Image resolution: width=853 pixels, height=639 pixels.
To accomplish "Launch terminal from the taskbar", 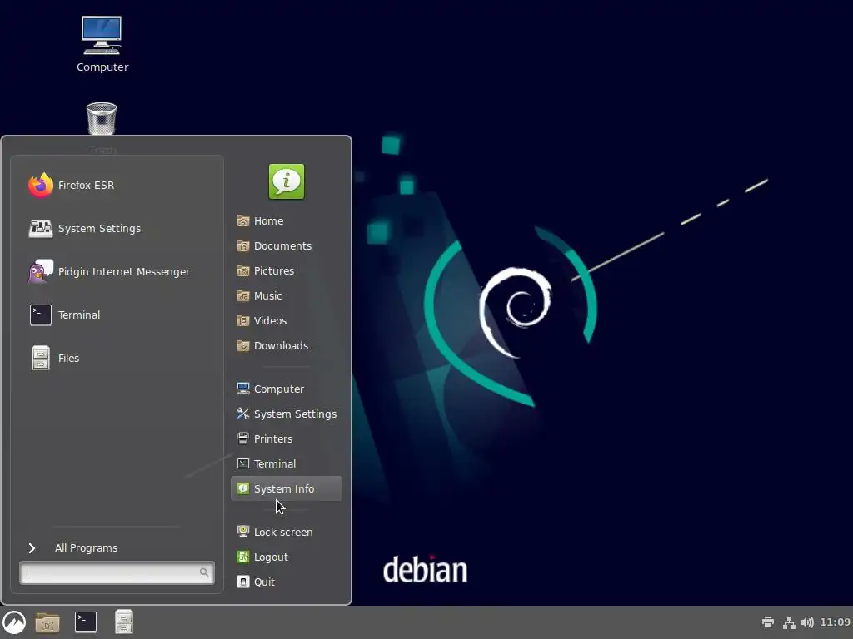I will click(x=86, y=622).
